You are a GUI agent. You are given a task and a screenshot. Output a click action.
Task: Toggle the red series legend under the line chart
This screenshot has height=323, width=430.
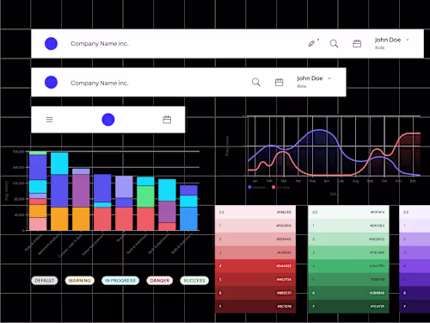pos(280,187)
